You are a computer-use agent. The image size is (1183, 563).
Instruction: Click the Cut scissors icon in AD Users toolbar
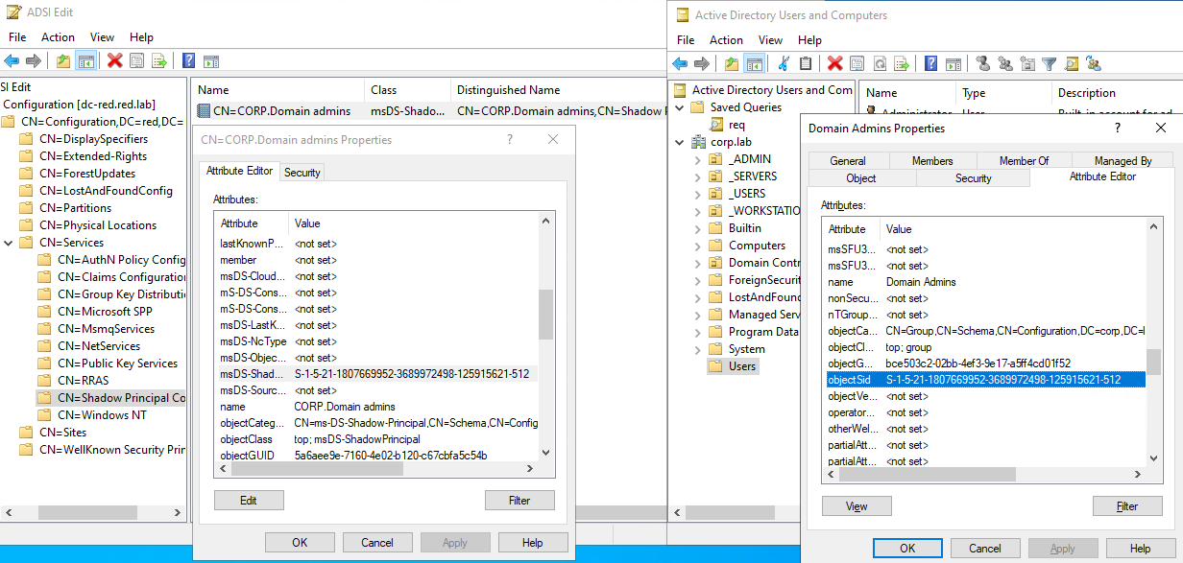point(784,63)
